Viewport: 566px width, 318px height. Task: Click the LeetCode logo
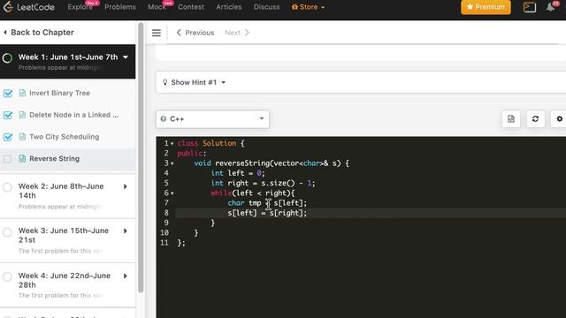[x=29, y=7]
